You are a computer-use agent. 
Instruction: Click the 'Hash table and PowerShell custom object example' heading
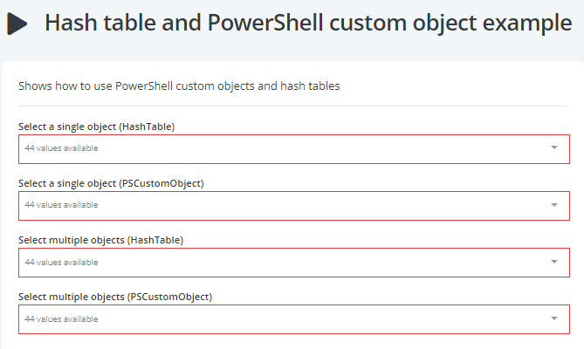[x=308, y=23]
